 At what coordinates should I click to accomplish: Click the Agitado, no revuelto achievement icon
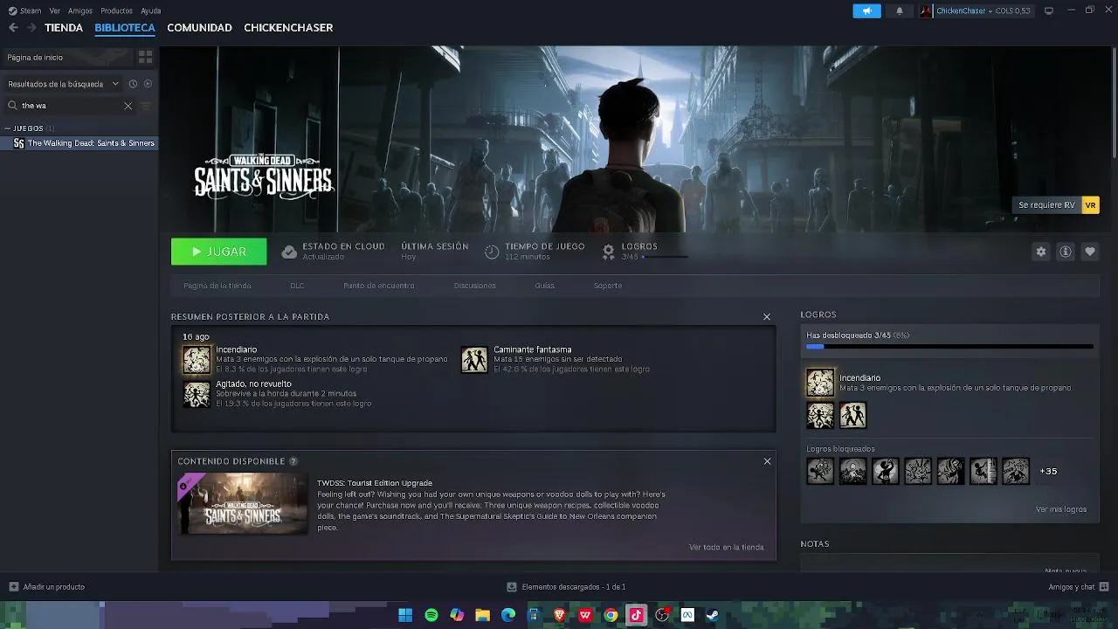point(197,394)
